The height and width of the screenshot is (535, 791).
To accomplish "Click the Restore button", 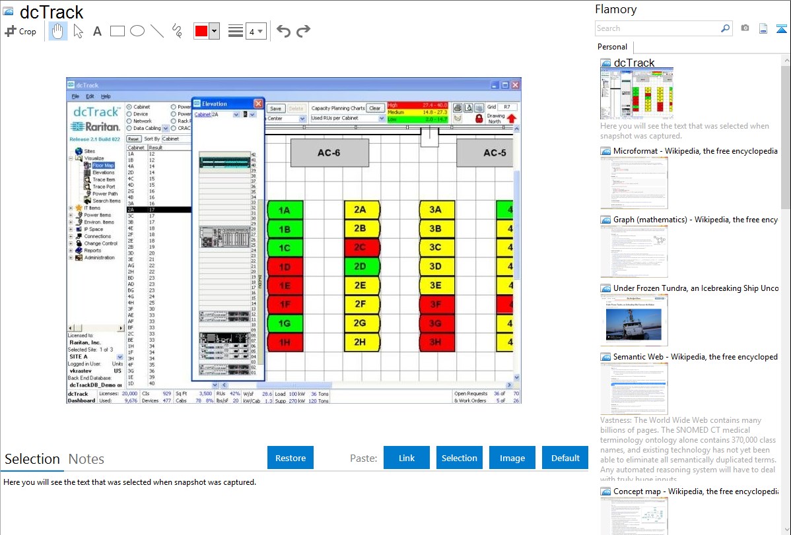I will pyautogui.click(x=291, y=458).
